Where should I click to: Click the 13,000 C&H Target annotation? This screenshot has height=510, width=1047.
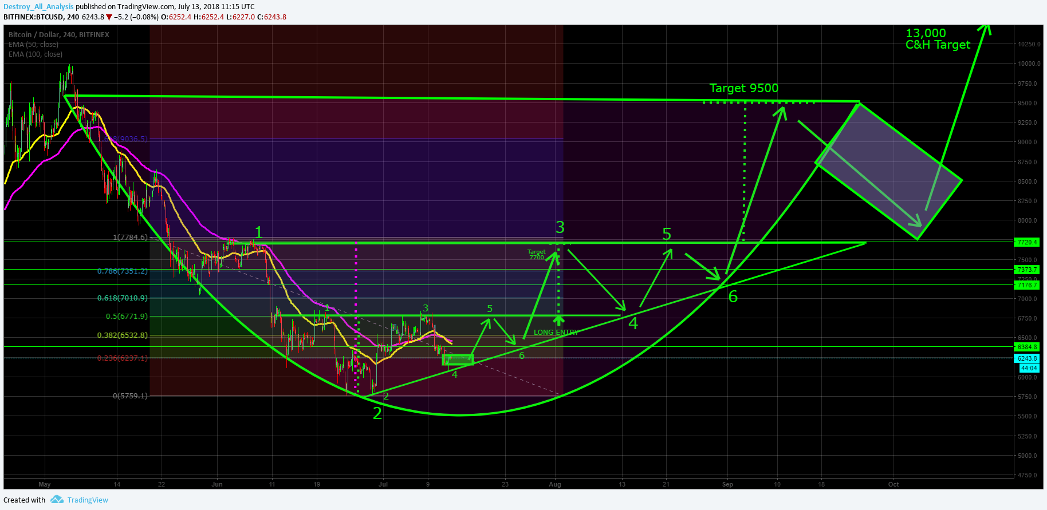pyautogui.click(x=938, y=39)
